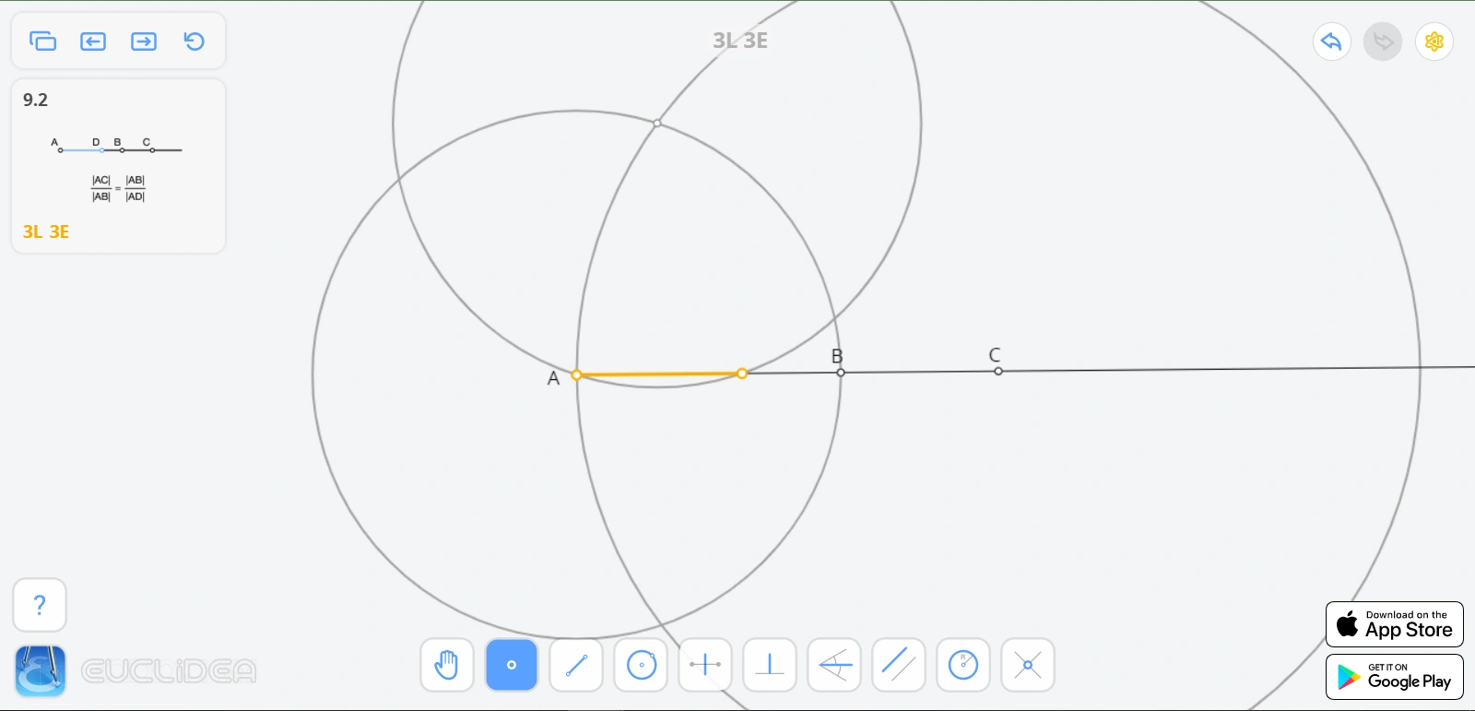
Task: Open the help question mark button
Action: coord(40,605)
